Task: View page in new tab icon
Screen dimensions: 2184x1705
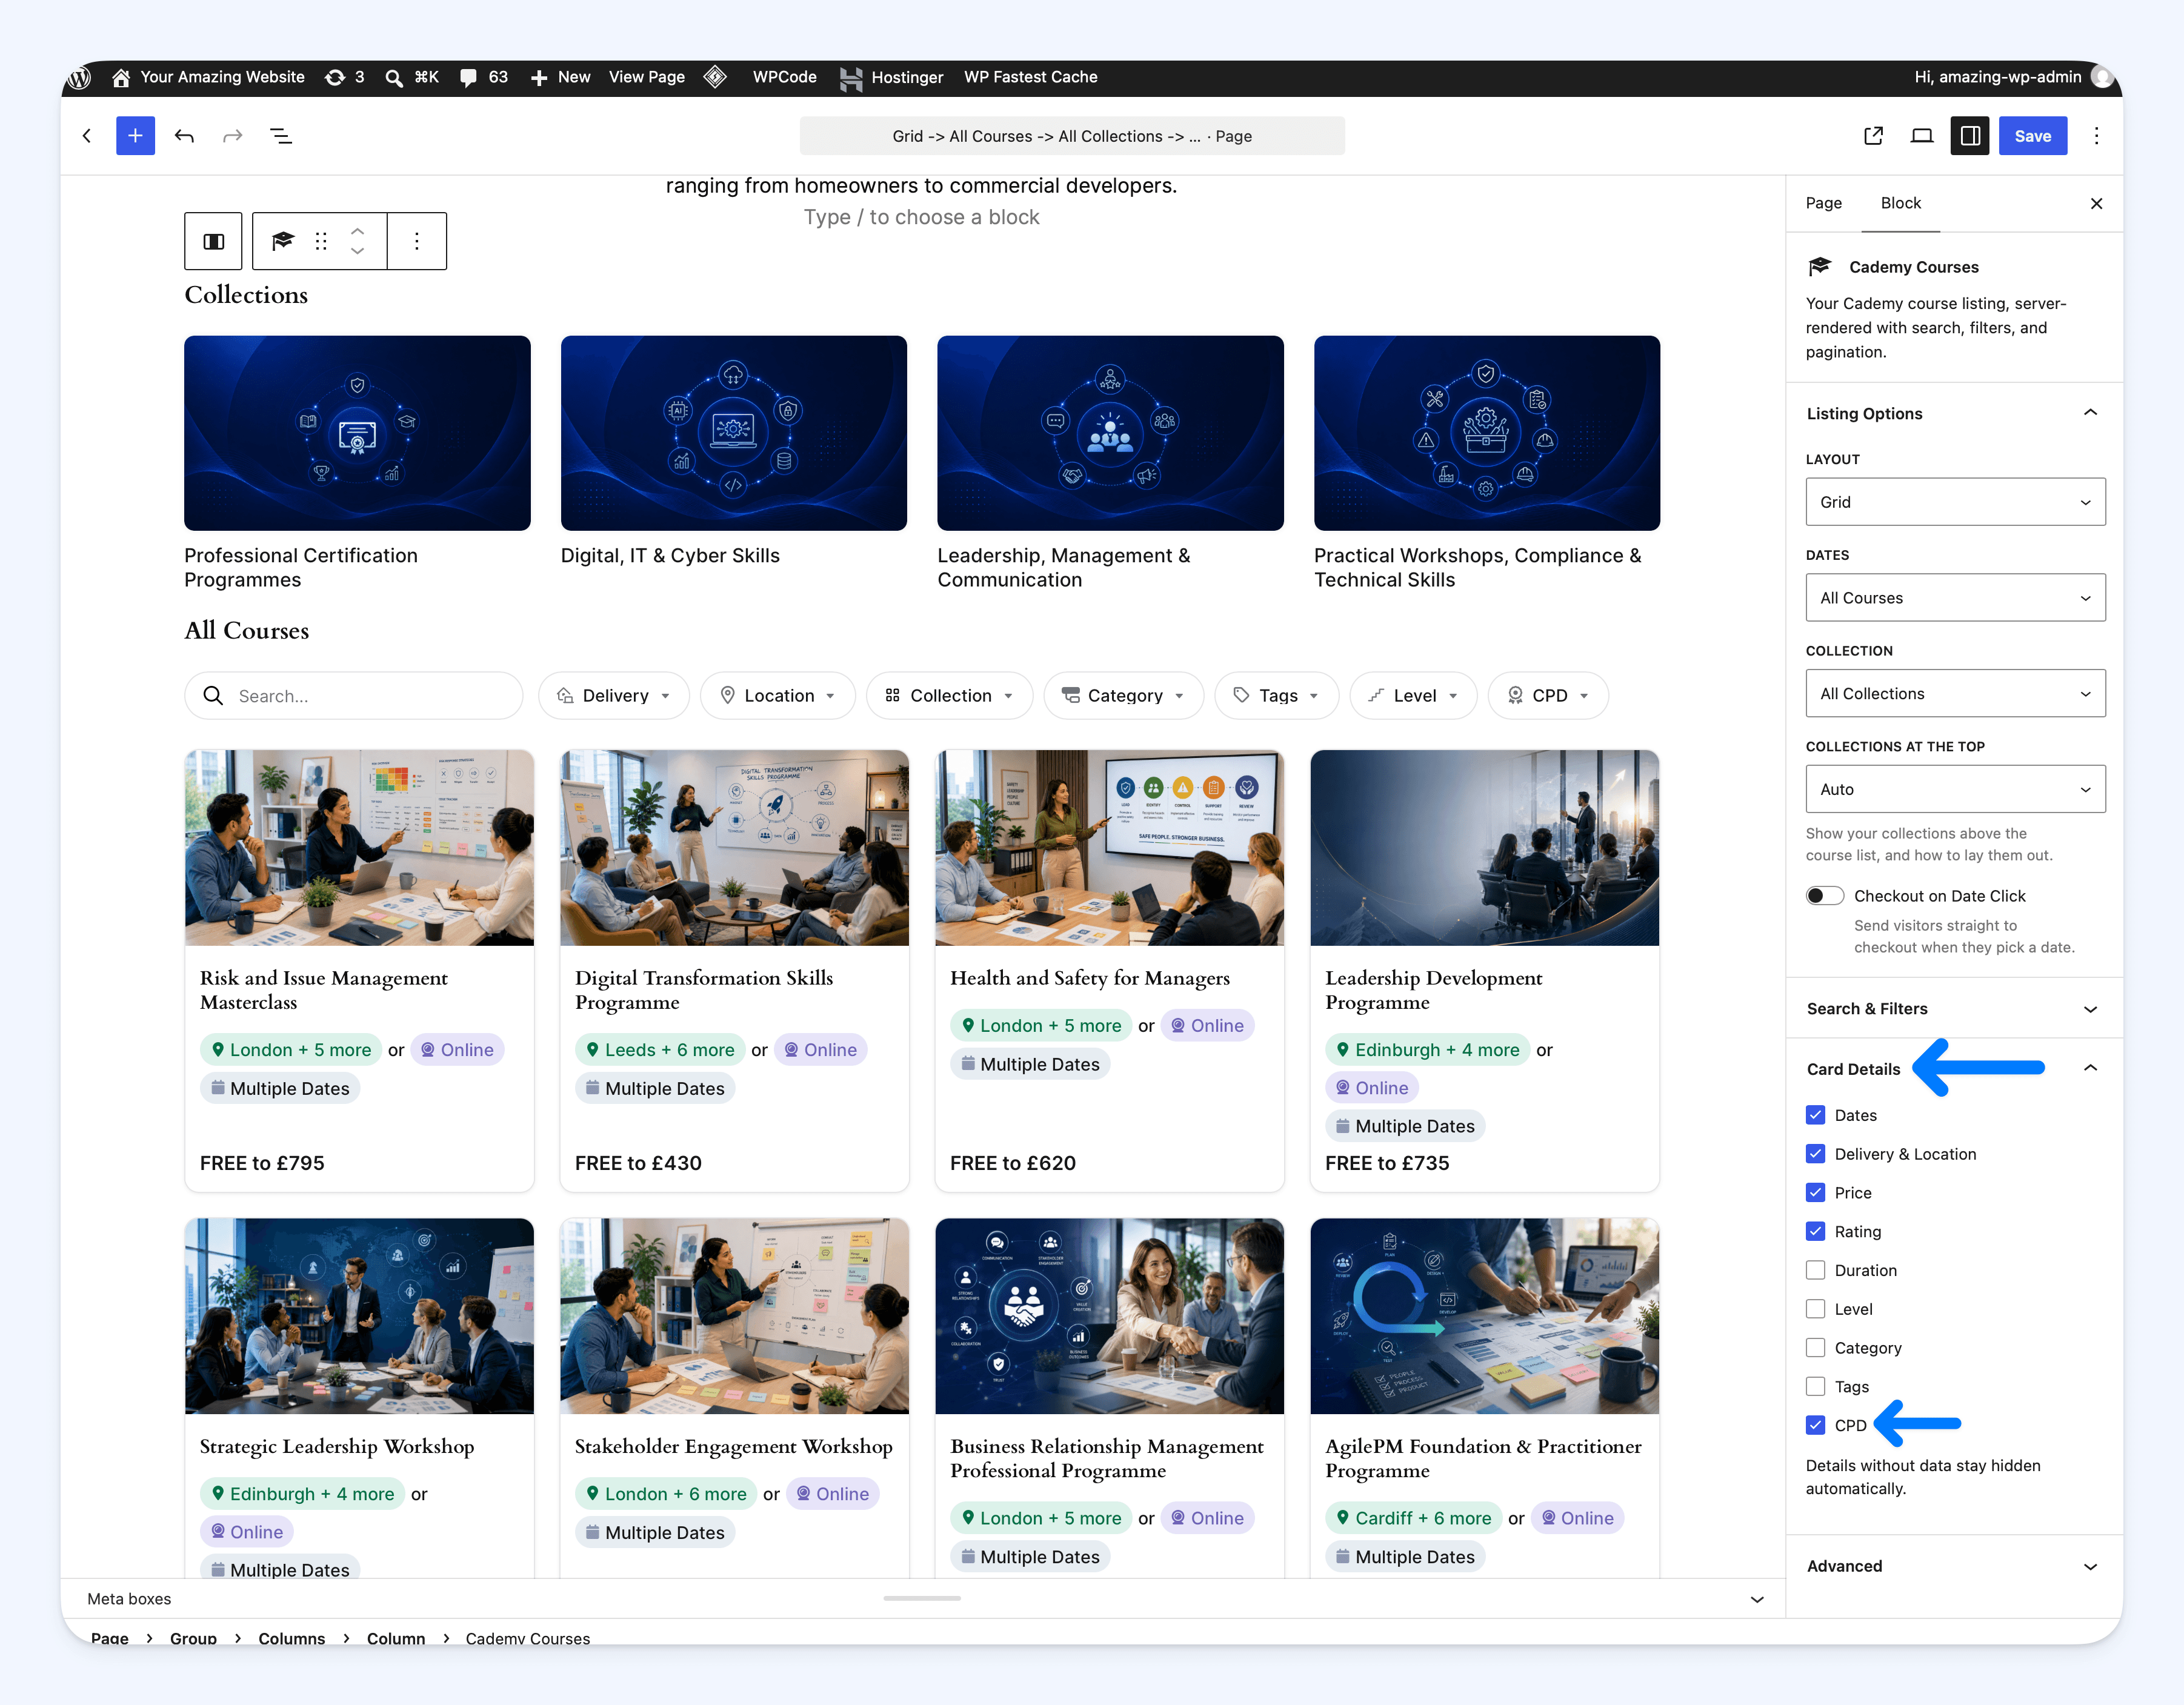Action: pyautogui.click(x=1874, y=136)
